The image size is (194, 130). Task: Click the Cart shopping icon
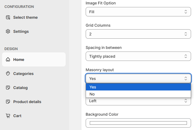8,116
